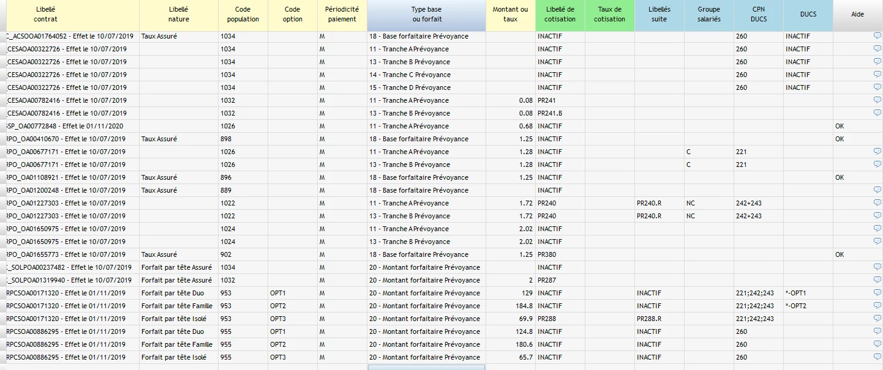Click empty Type base cell in bottom row

(427, 367)
